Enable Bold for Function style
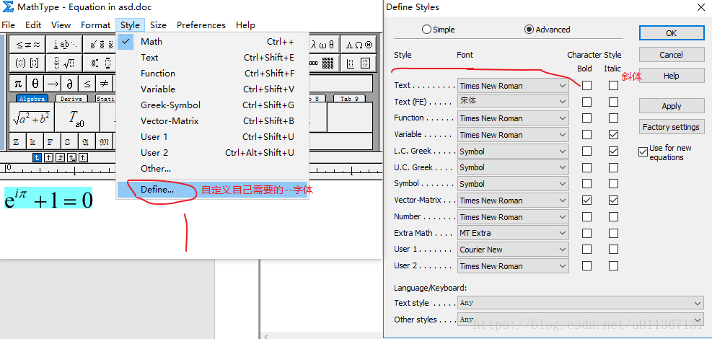This screenshot has width=712, height=339. coord(586,118)
